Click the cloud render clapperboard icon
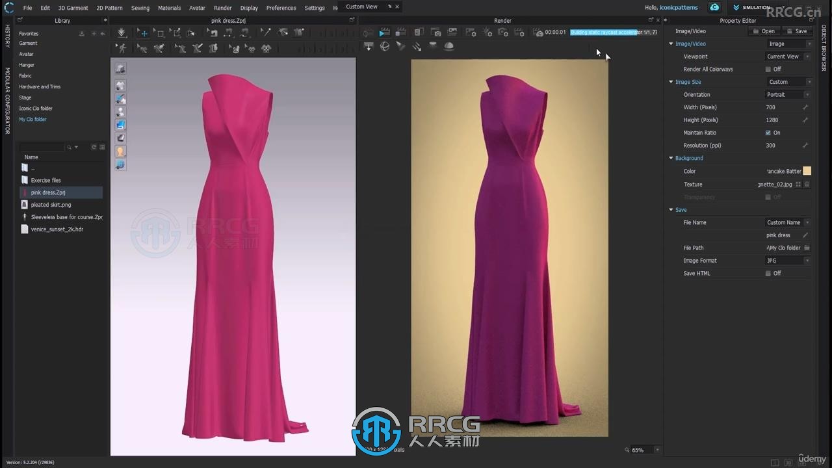The image size is (832, 468). [x=538, y=32]
